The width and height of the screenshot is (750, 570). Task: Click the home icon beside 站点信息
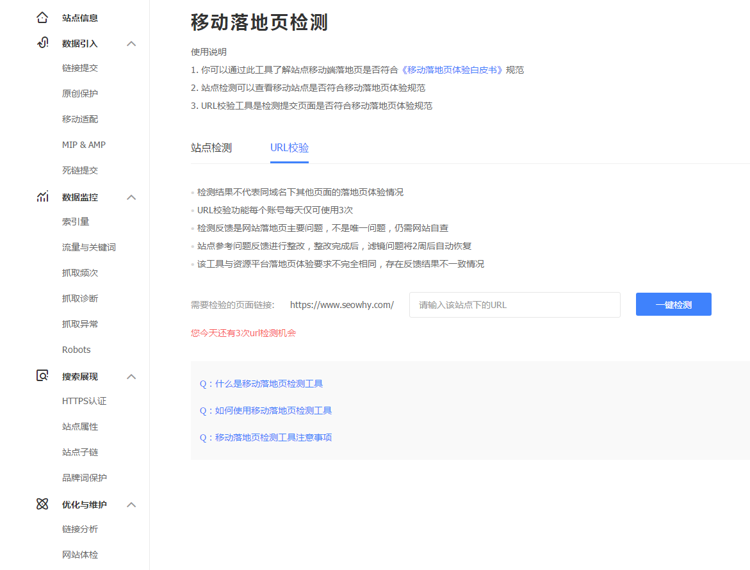pos(42,17)
